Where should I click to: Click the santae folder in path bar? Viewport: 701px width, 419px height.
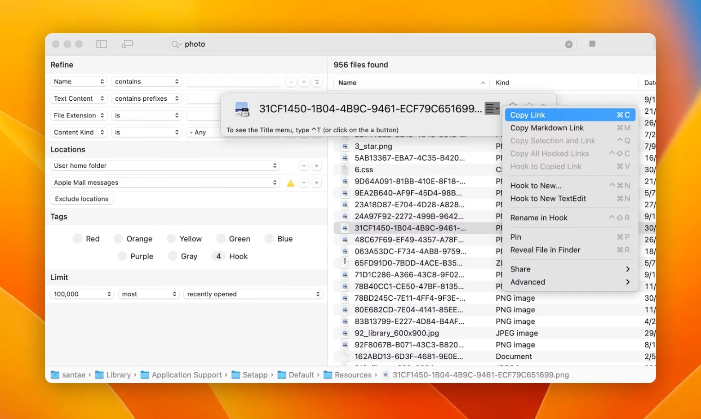point(68,375)
